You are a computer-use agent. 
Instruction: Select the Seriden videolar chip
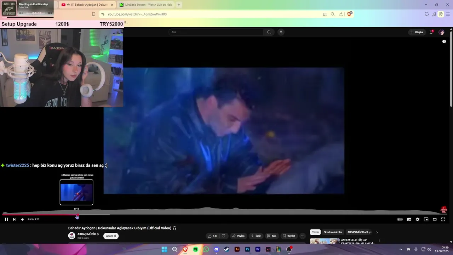pyautogui.click(x=333, y=232)
